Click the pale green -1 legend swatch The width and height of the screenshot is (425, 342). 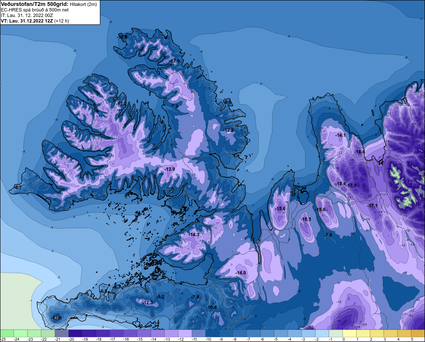point(336,334)
